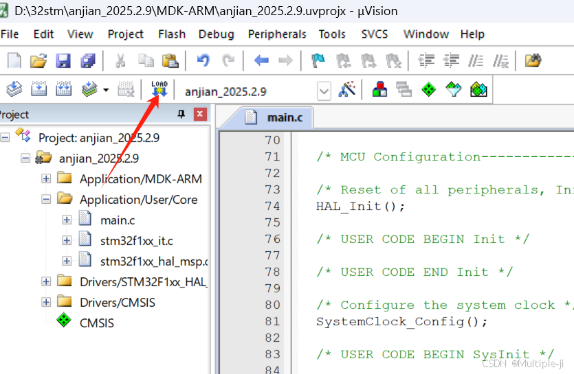Click the disabled Stop Build icon
This screenshot has height=374, width=574.
point(126,89)
